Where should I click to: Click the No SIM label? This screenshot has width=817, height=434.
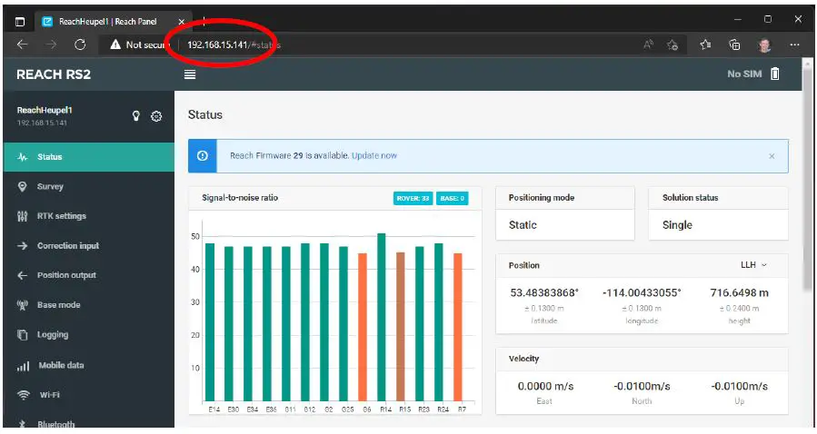coord(744,74)
